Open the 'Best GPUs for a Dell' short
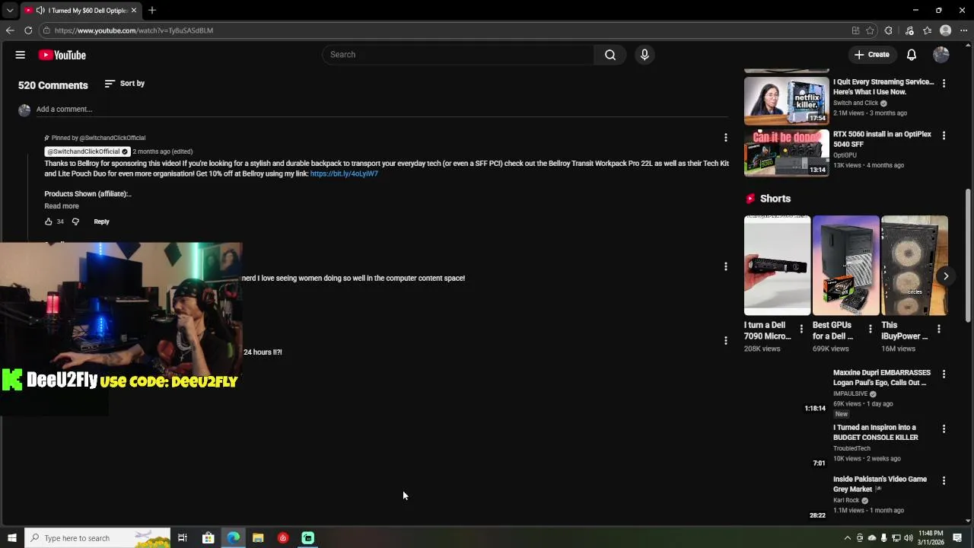The height and width of the screenshot is (548, 974). pyautogui.click(x=845, y=266)
